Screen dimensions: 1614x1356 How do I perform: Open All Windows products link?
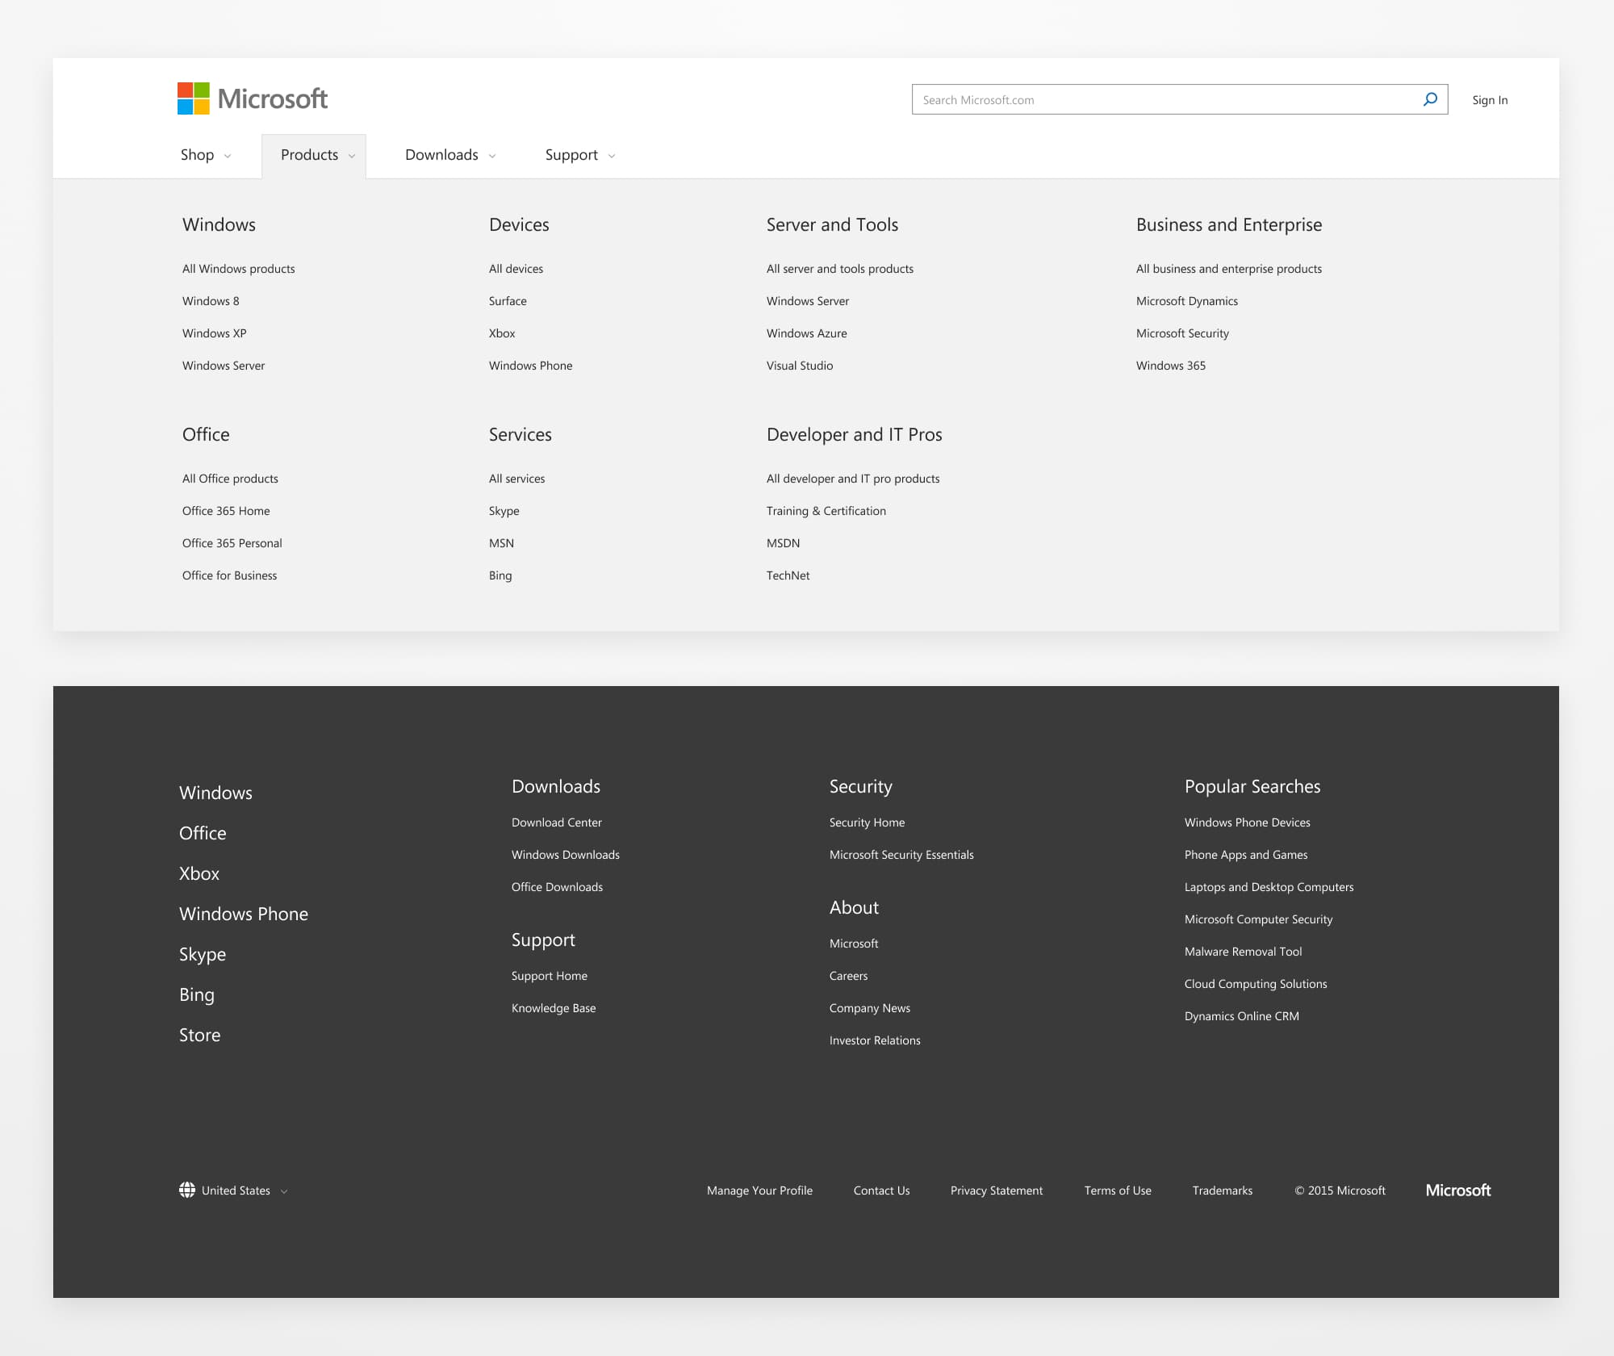(239, 269)
